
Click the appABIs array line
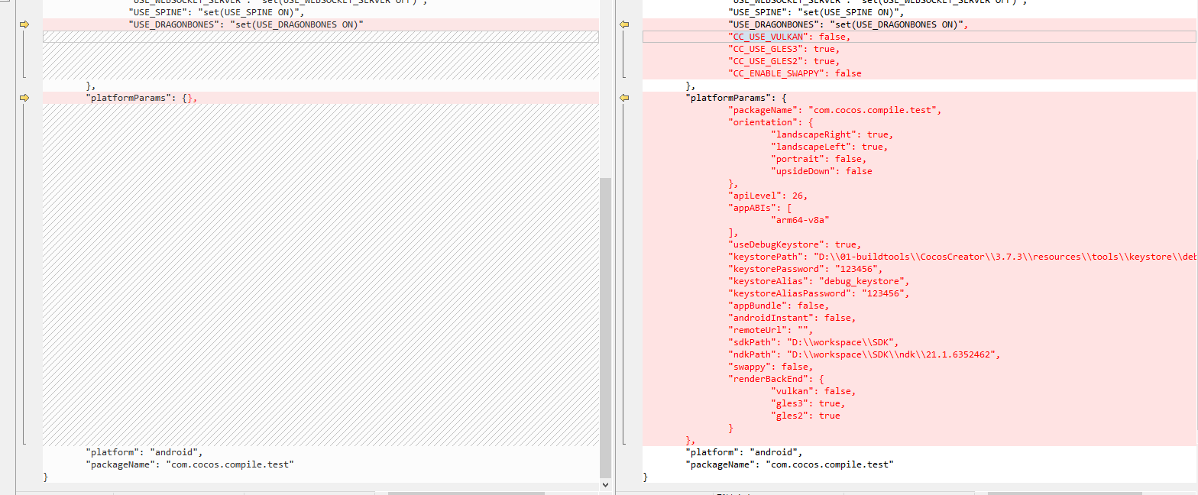pos(760,208)
